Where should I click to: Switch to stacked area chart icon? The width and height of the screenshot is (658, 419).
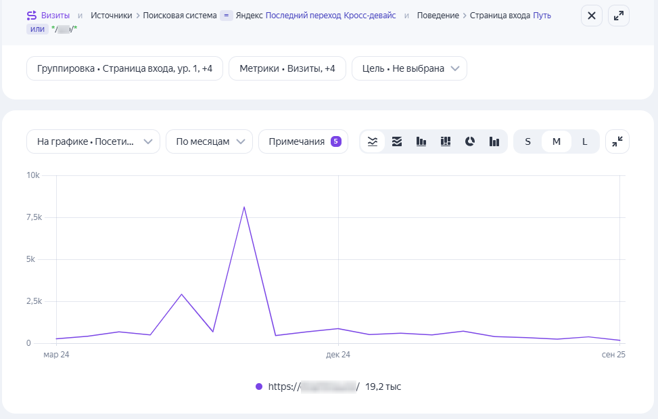pyautogui.click(x=397, y=141)
